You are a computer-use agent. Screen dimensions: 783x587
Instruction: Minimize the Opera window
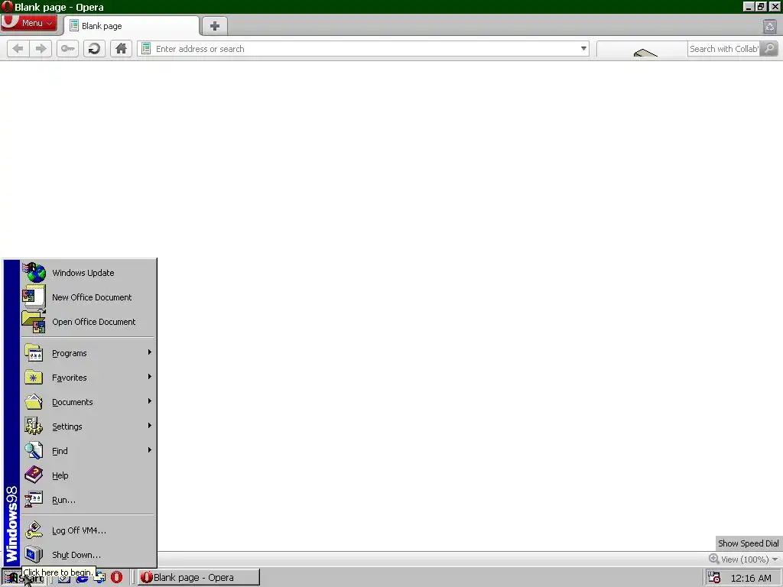click(x=748, y=6)
